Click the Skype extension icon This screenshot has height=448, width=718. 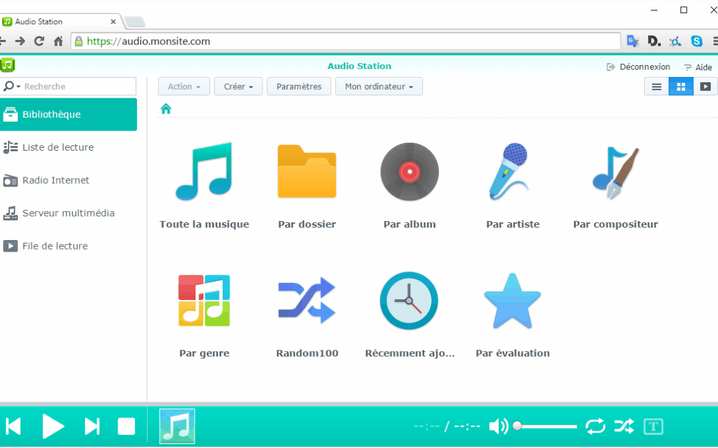pyautogui.click(x=697, y=41)
